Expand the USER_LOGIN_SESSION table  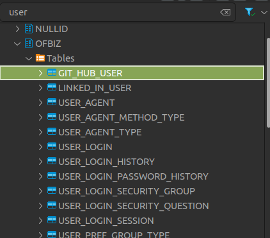point(40,221)
